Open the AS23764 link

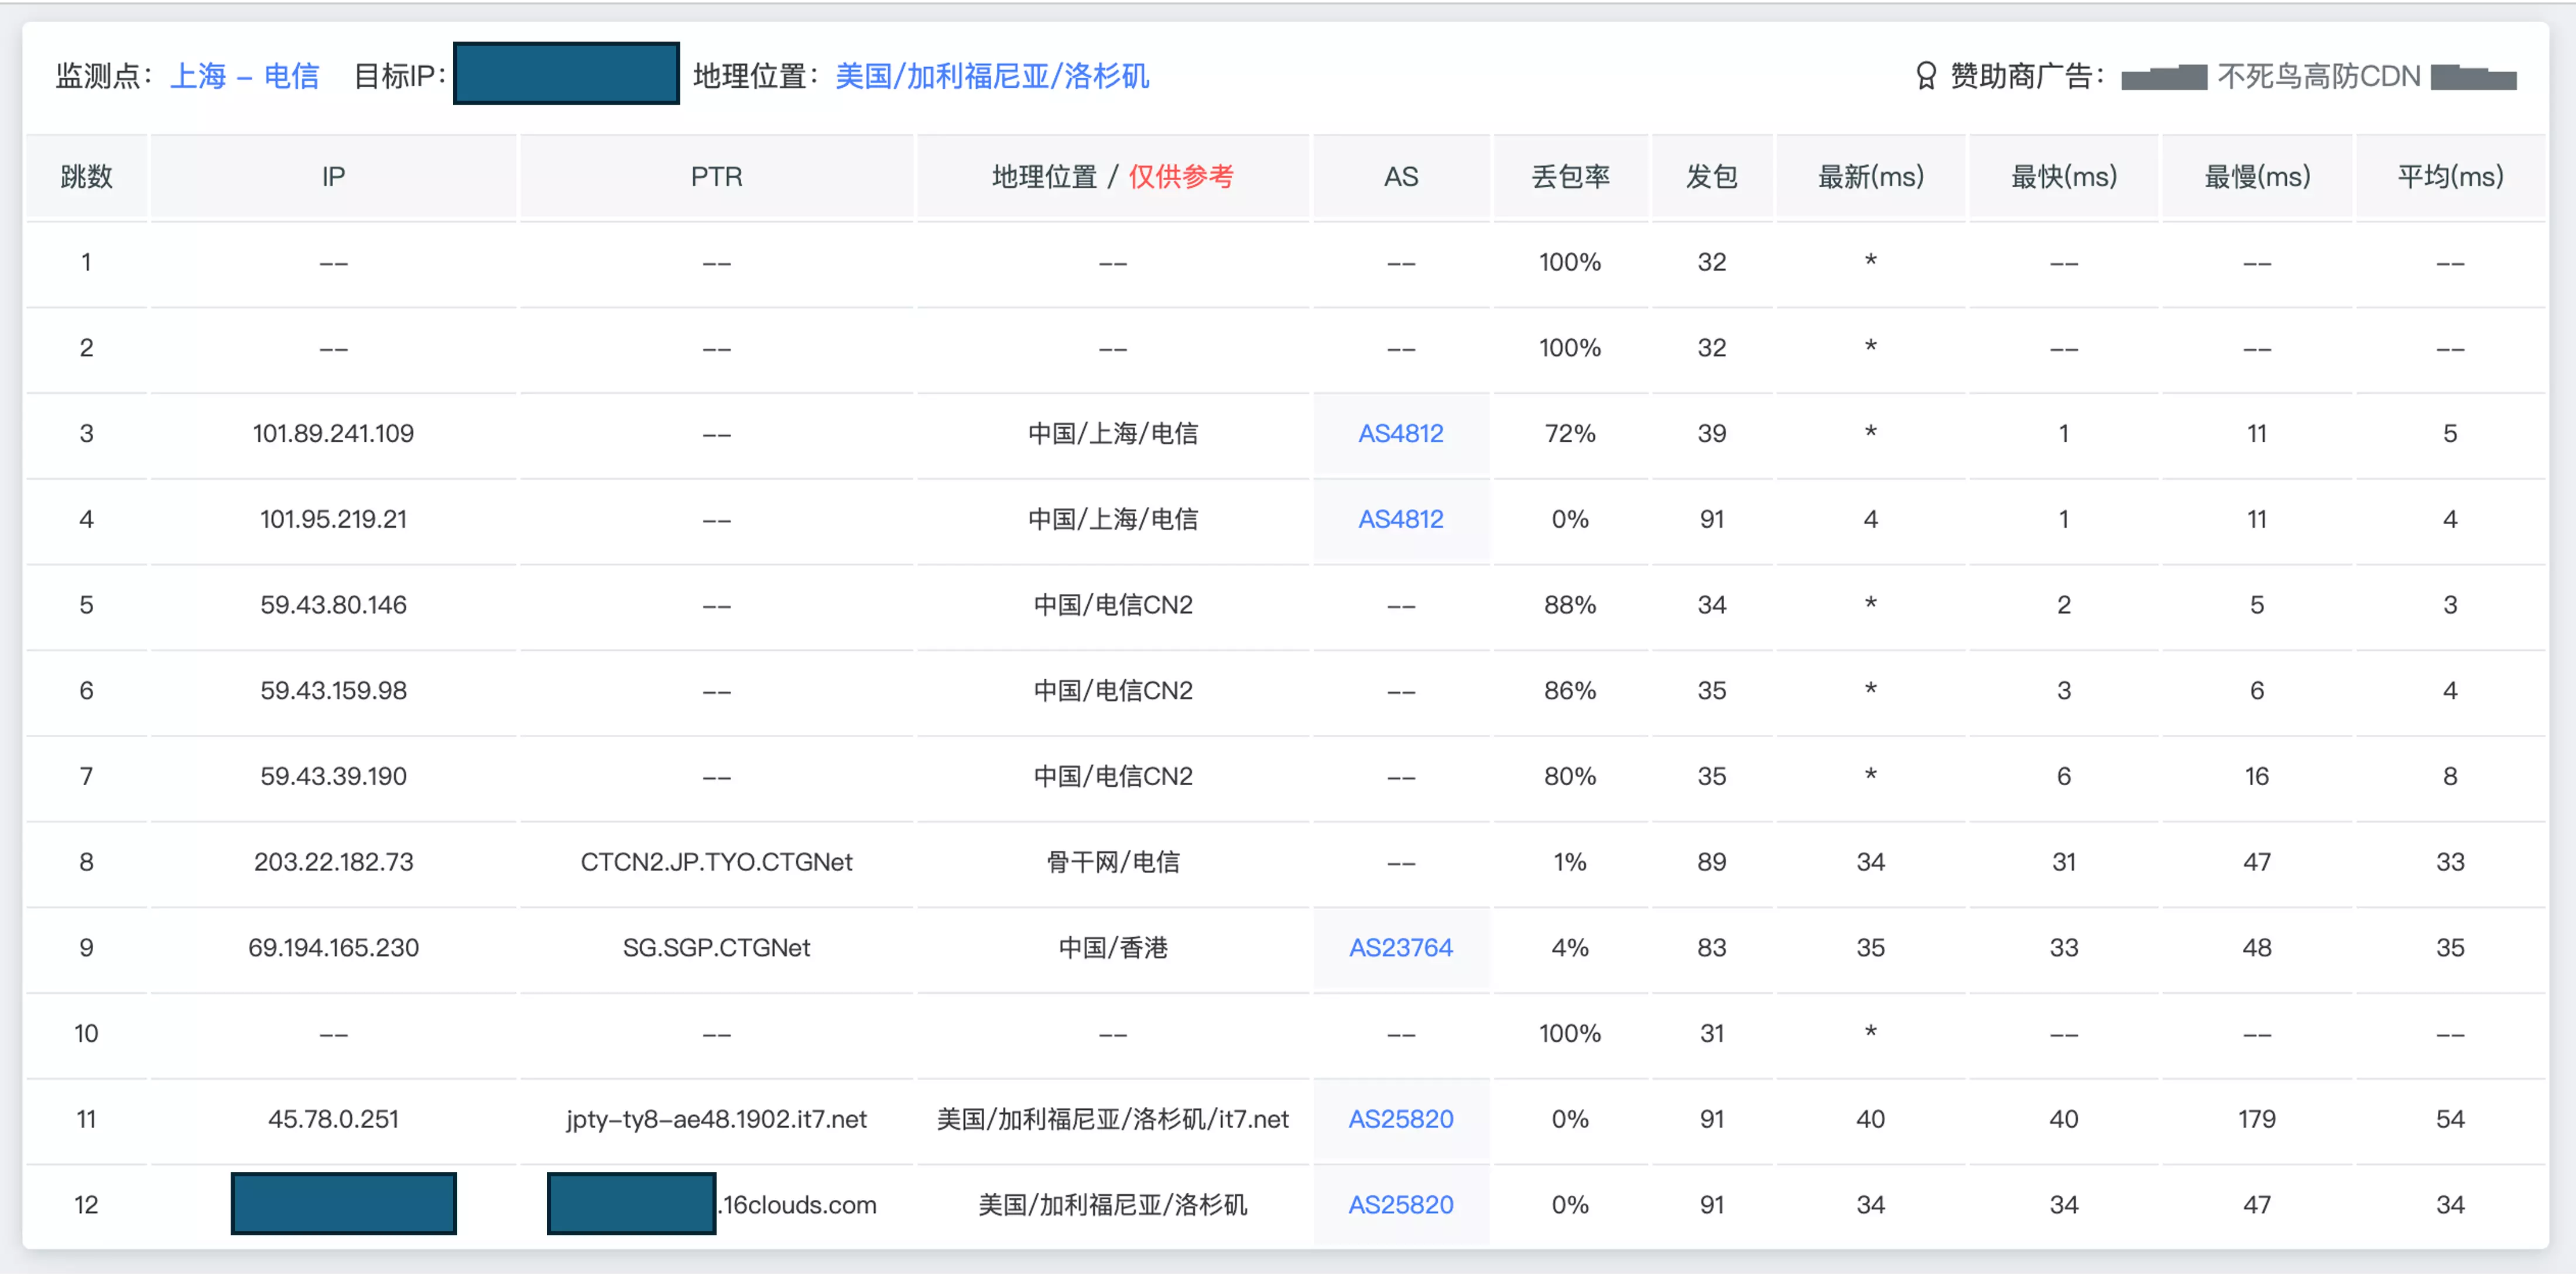coord(1400,947)
